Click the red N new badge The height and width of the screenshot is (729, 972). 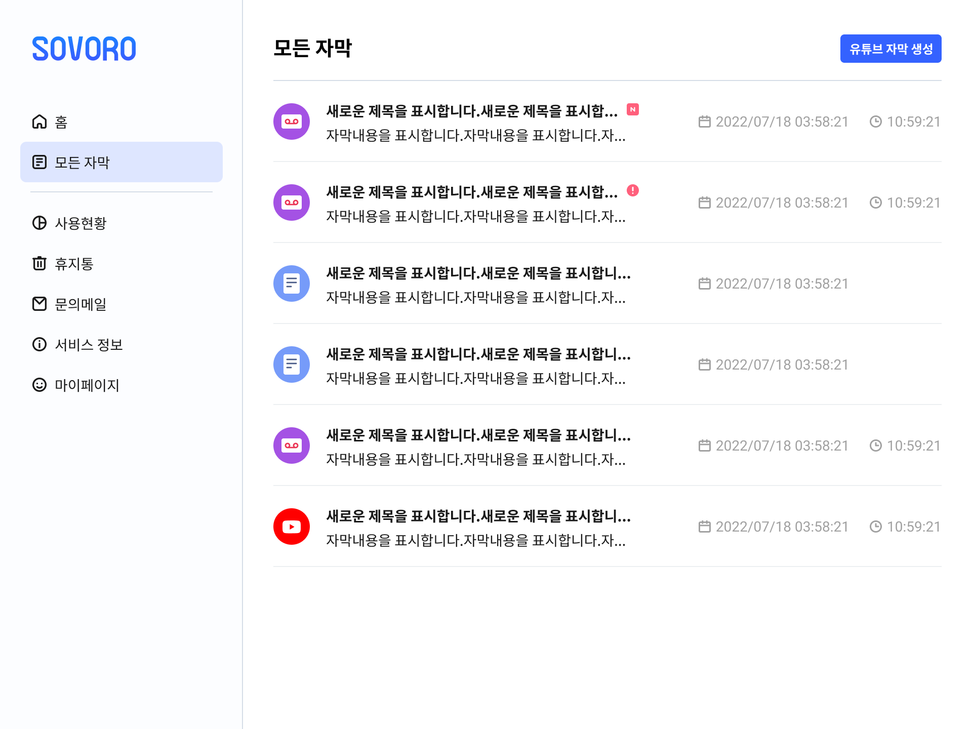tap(633, 109)
